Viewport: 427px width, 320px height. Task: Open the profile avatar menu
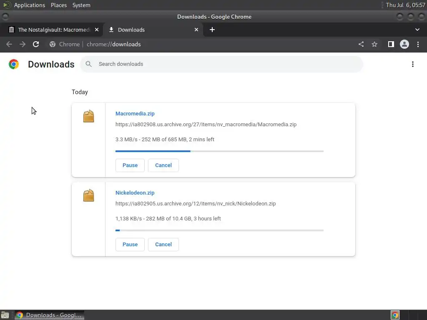[x=404, y=44]
